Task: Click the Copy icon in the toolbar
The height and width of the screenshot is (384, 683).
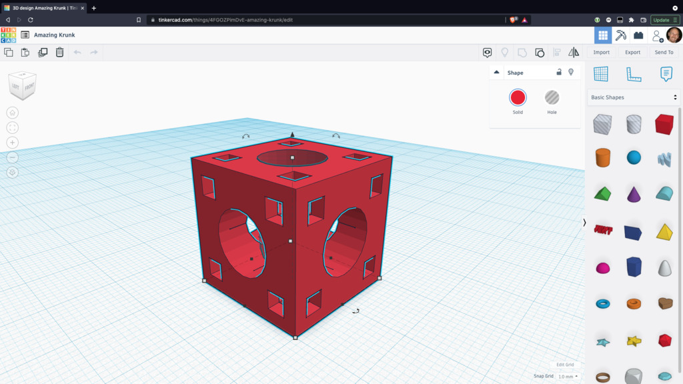Action: click(8, 52)
